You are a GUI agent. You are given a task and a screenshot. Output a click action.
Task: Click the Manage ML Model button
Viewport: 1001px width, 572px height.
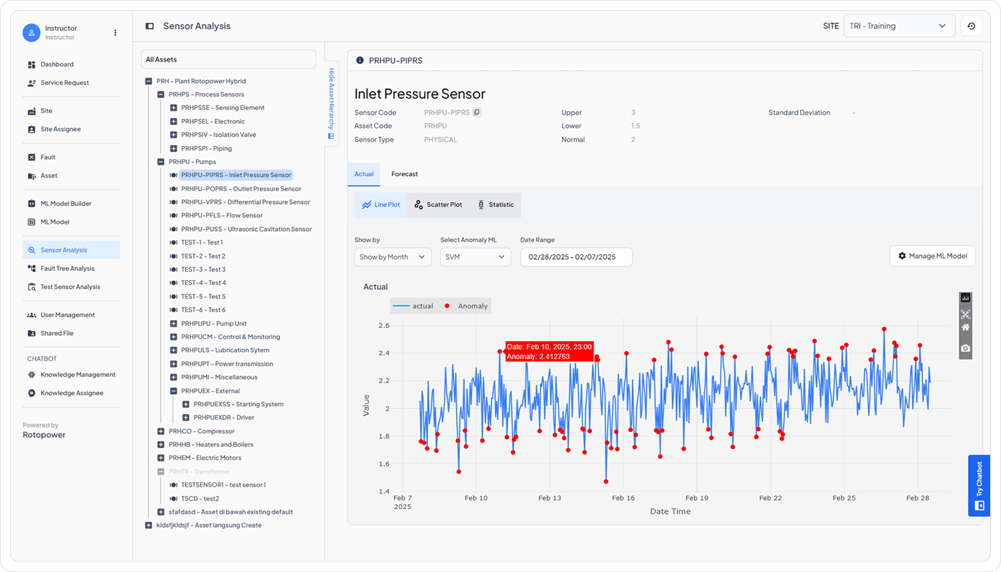[x=932, y=256]
